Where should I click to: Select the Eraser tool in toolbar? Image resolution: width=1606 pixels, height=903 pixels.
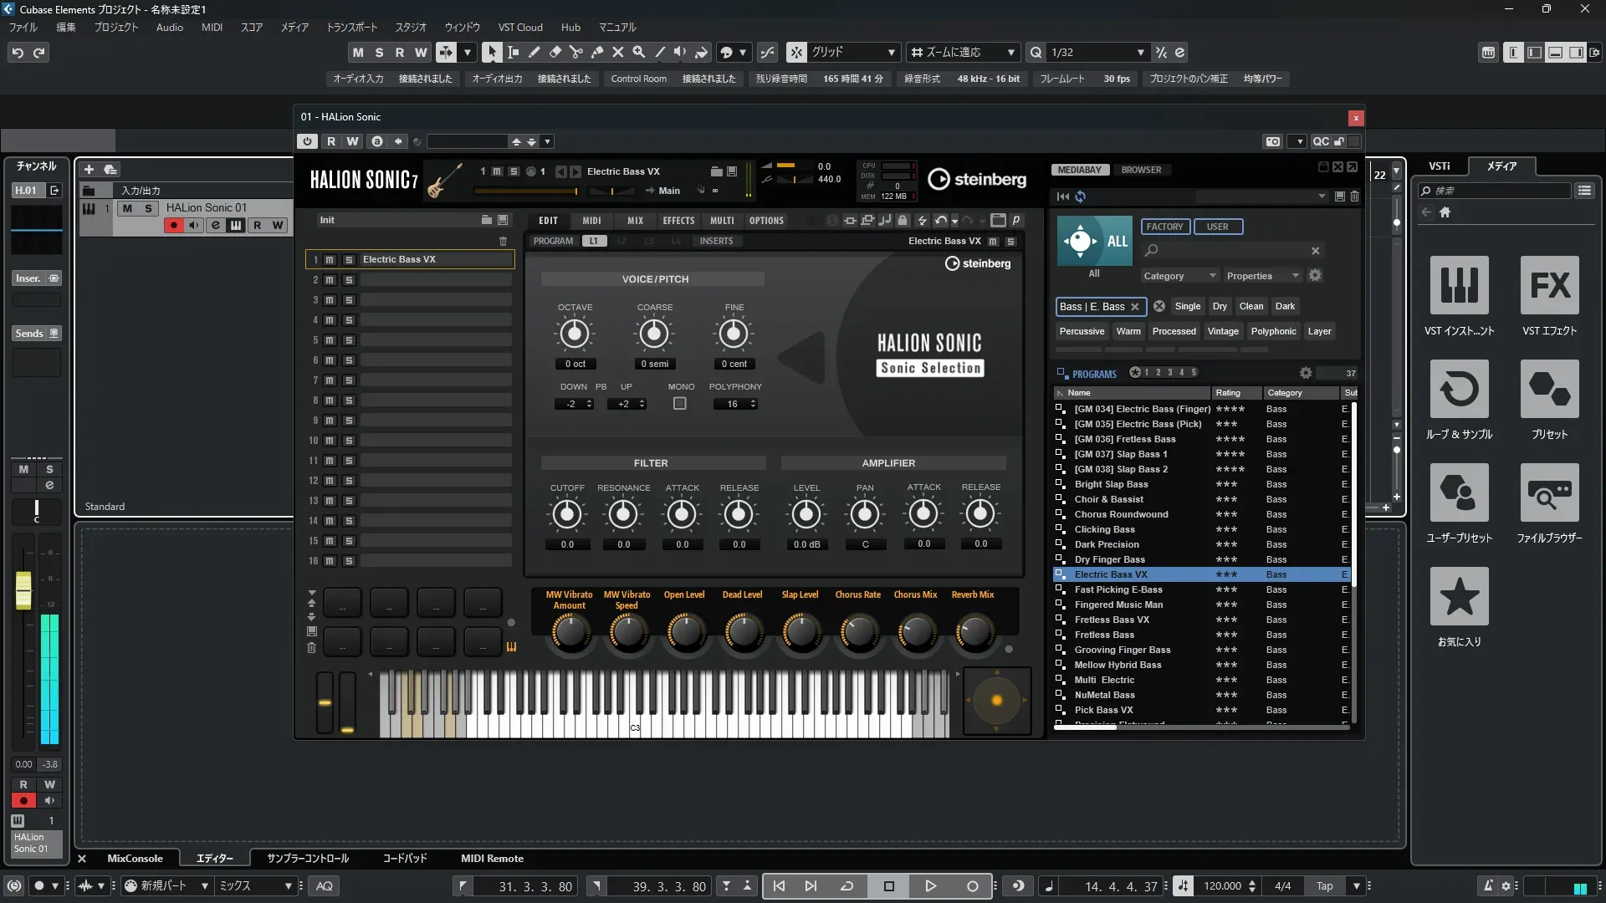[x=555, y=52]
